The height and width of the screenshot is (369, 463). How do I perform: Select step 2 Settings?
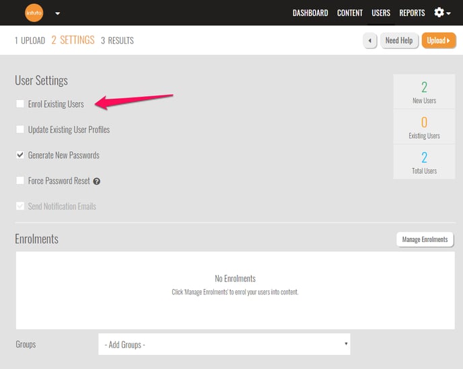(x=73, y=40)
